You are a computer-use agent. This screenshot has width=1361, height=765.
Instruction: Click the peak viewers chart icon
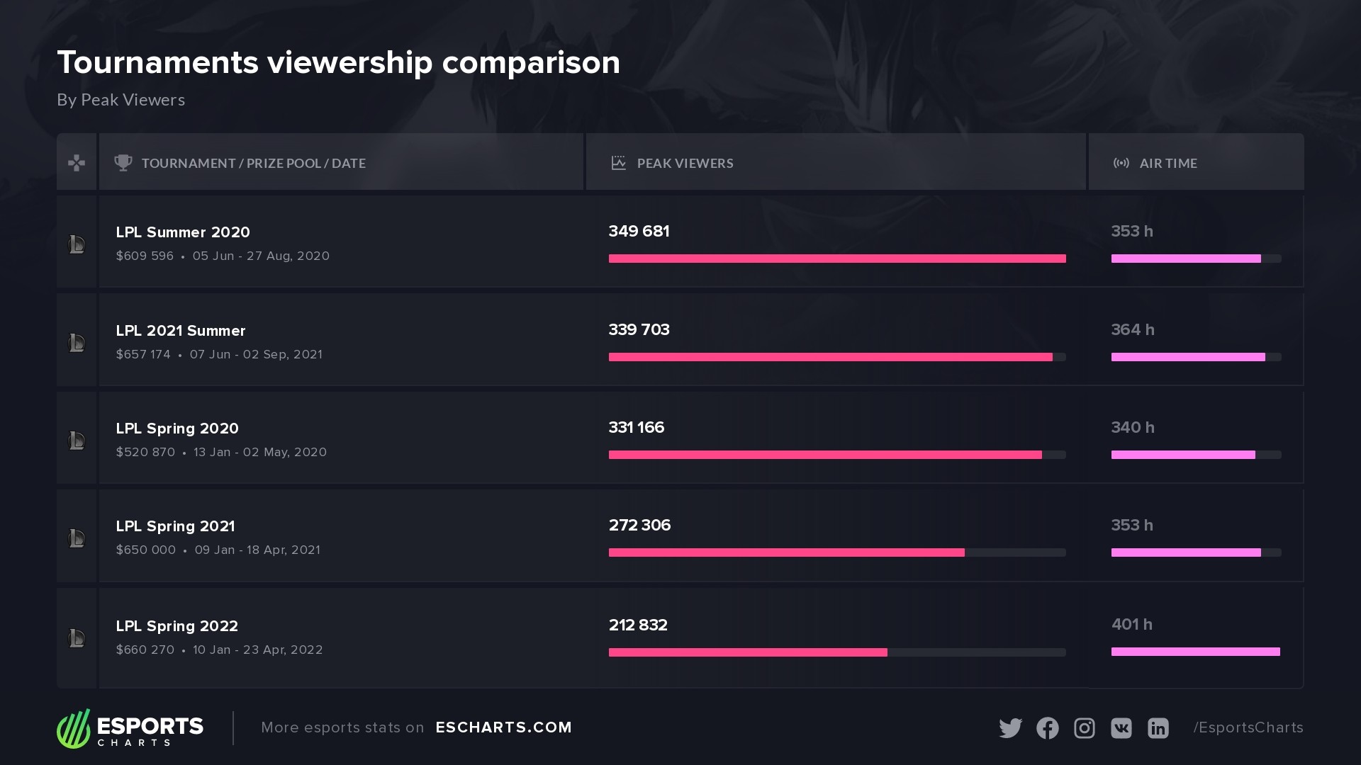point(618,163)
